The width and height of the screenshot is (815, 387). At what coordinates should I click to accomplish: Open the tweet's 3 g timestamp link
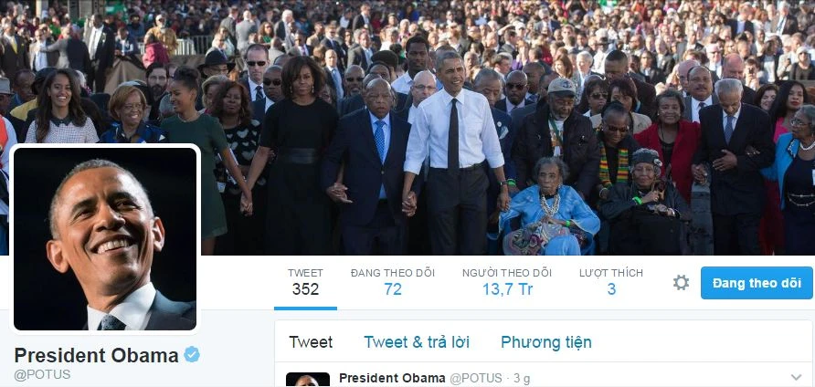522,379
